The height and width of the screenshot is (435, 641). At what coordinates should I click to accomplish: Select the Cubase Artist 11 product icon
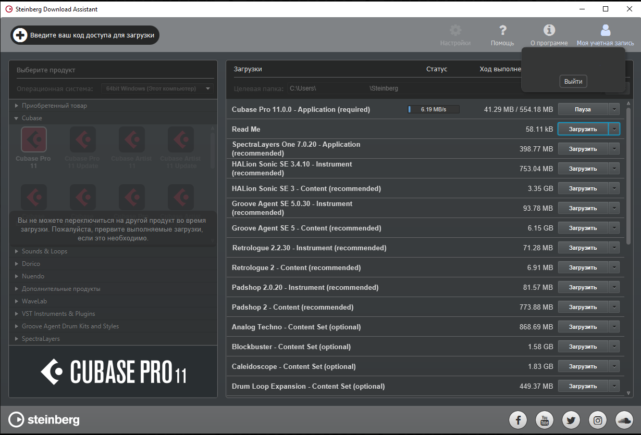[x=132, y=139]
